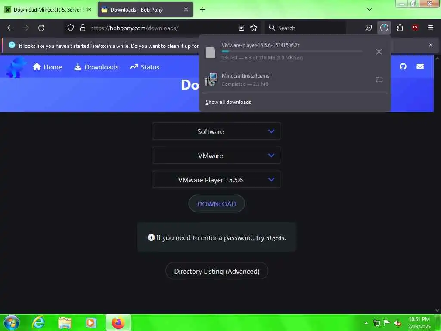The width and height of the screenshot is (441, 331).
Task: Open Windows Media Player from taskbar
Action: [x=91, y=323]
